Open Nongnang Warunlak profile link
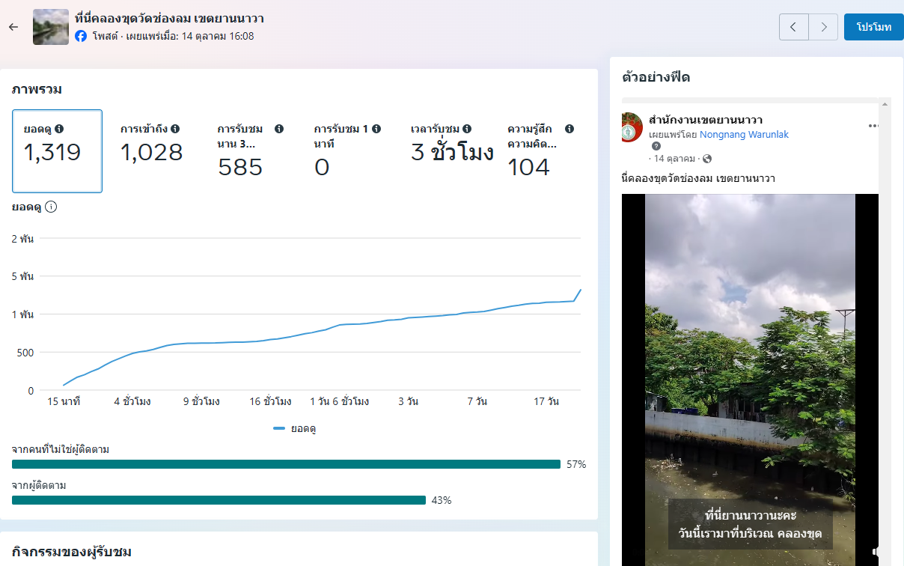The height and width of the screenshot is (566, 904). (x=744, y=135)
